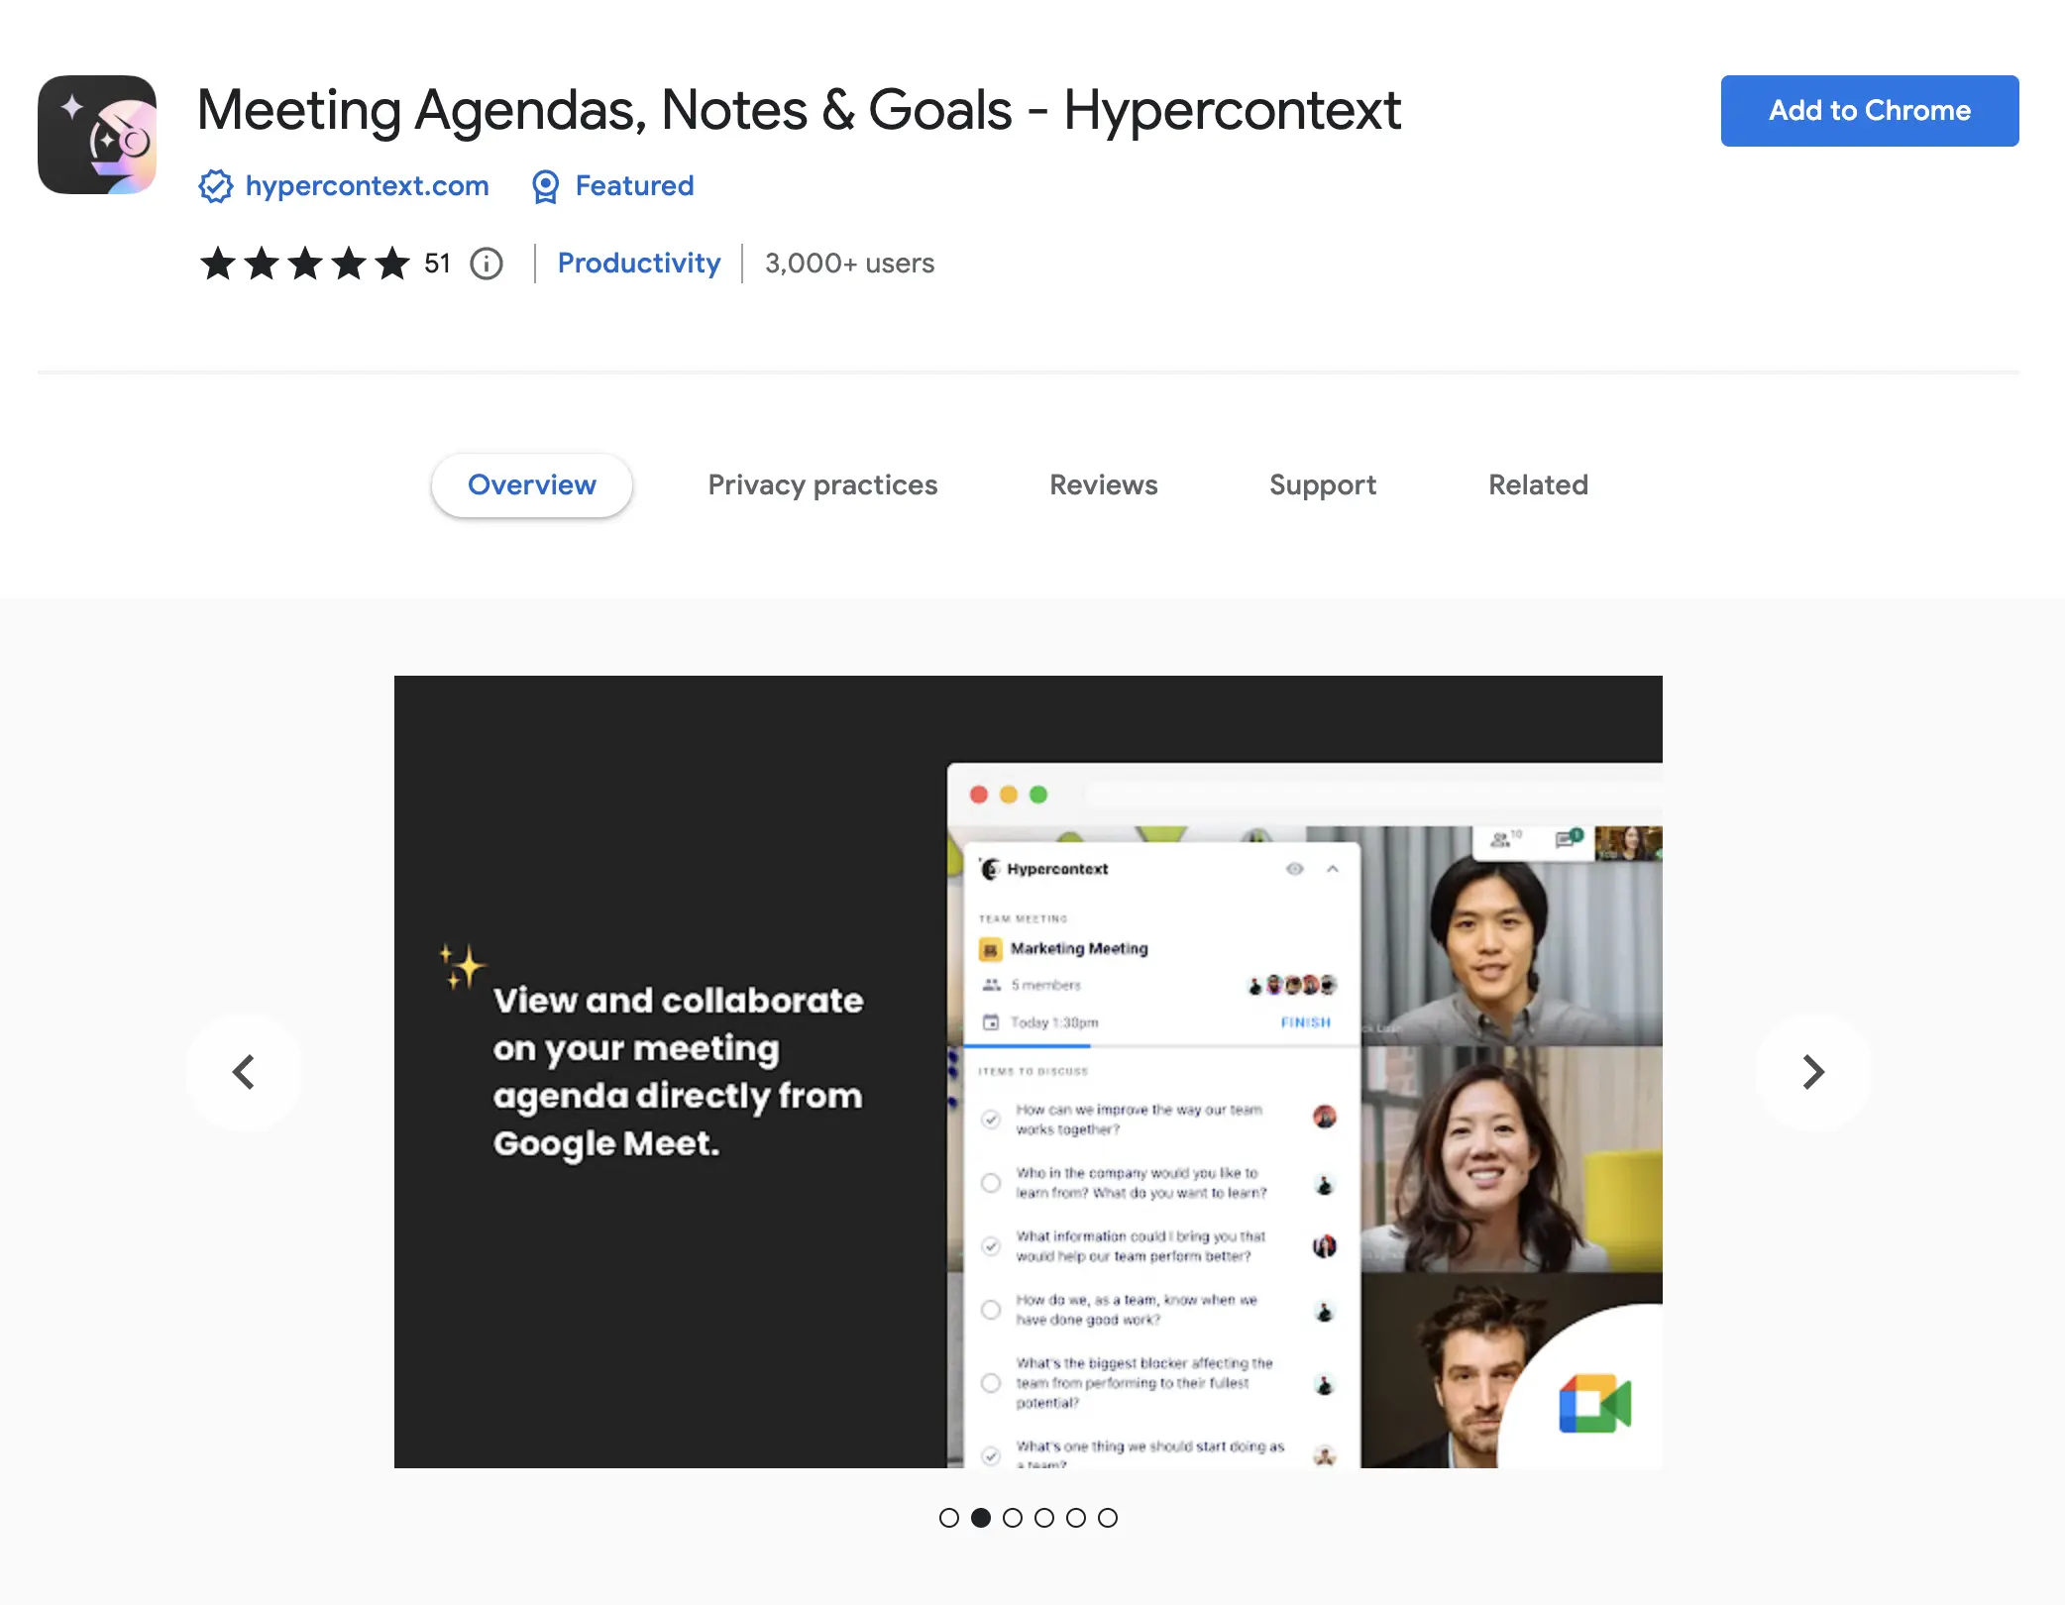Click the five-star rating display
Viewport: 2065px width, 1605px height.
point(305,264)
